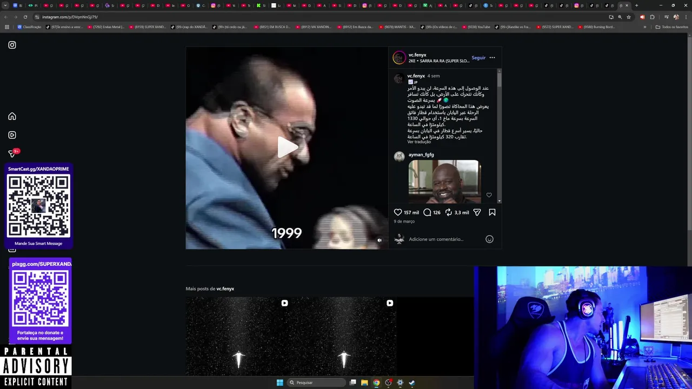This screenshot has width=692, height=389.
Task: Open Classificação bookmark
Action: pos(29,26)
